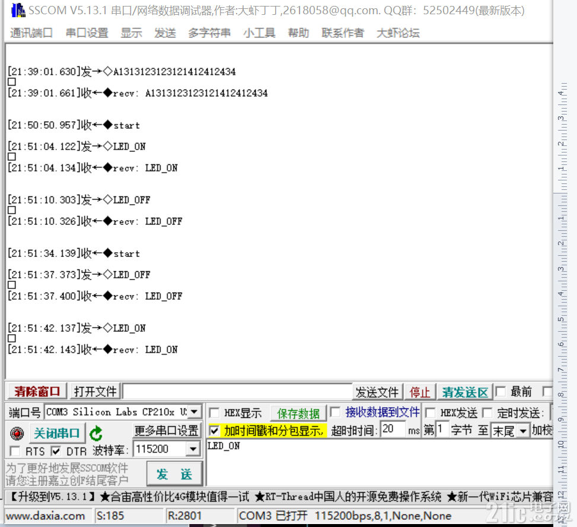This screenshot has height=527, width=577.
Task: Click the red port status indicator icon
Action: click(17, 433)
